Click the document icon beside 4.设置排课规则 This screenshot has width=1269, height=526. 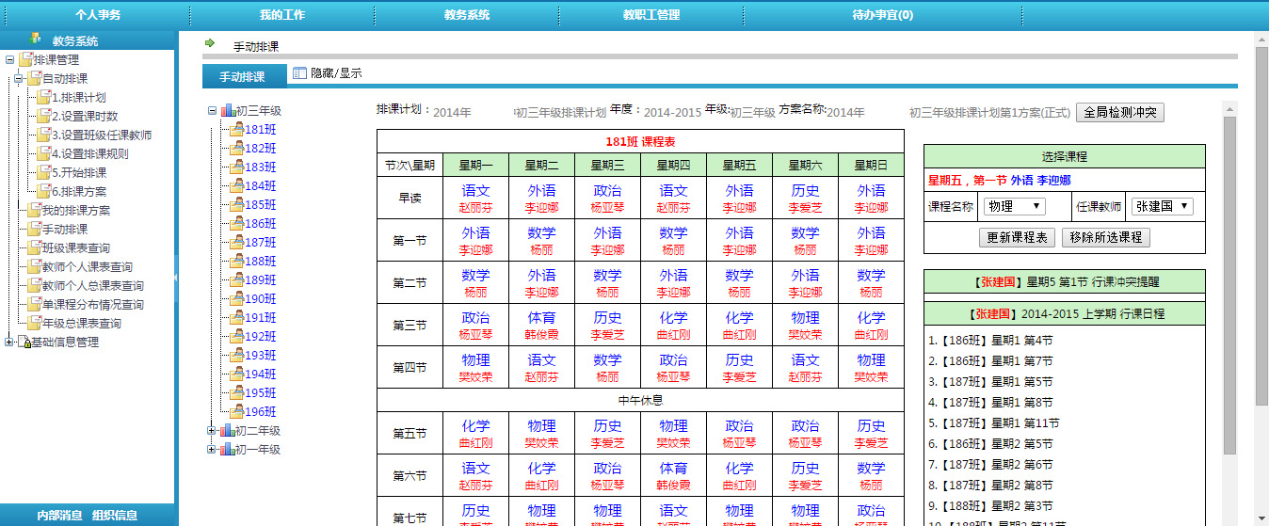click(x=43, y=154)
